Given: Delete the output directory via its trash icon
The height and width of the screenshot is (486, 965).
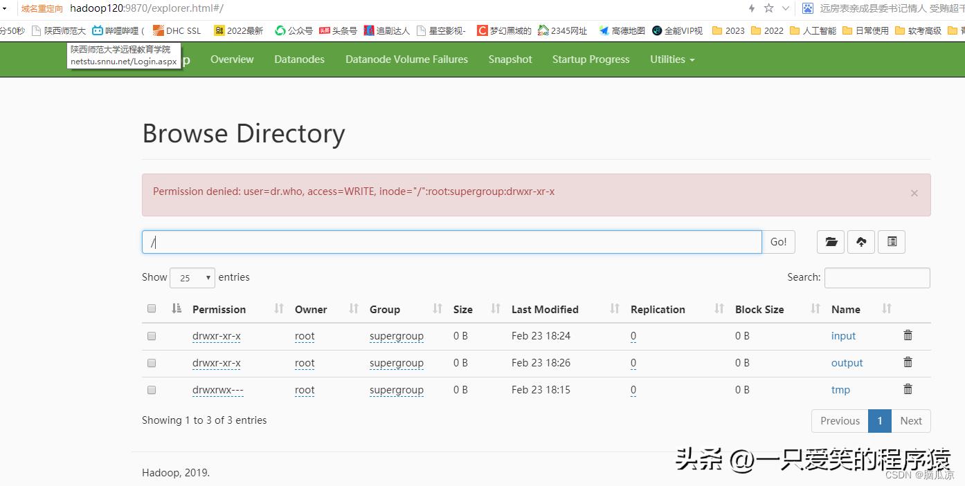Looking at the screenshot, I should [908, 362].
